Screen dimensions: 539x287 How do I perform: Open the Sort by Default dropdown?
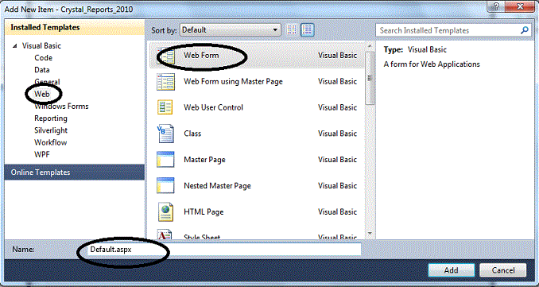click(231, 30)
